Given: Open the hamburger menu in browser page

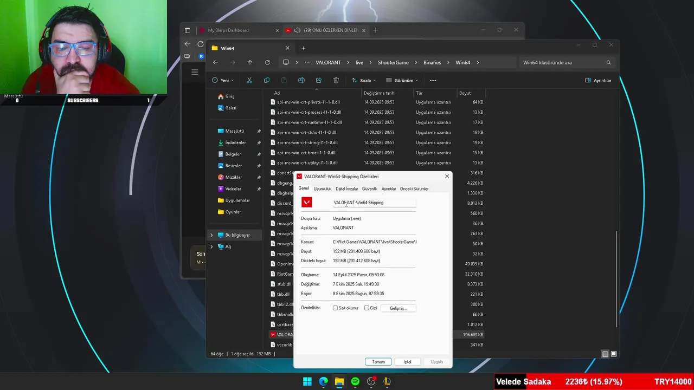Looking at the screenshot, I should [195, 71].
